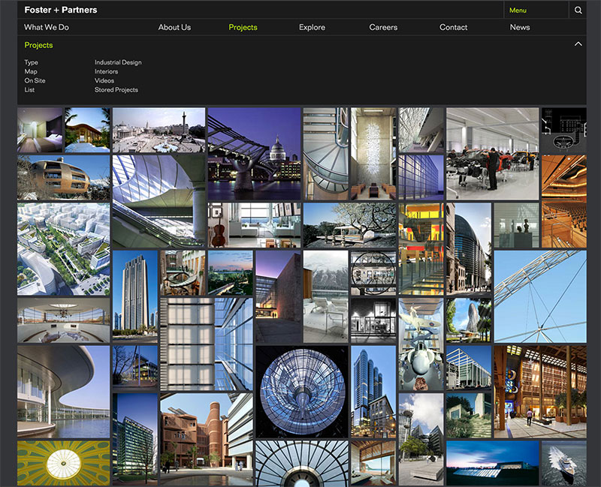The height and width of the screenshot is (487, 601).
Task: Open the cello living room thumbnail
Action: [x=254, y=225]
